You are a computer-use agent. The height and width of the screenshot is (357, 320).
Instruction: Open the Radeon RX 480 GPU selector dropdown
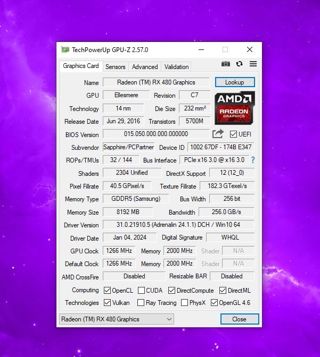(117, 319)
